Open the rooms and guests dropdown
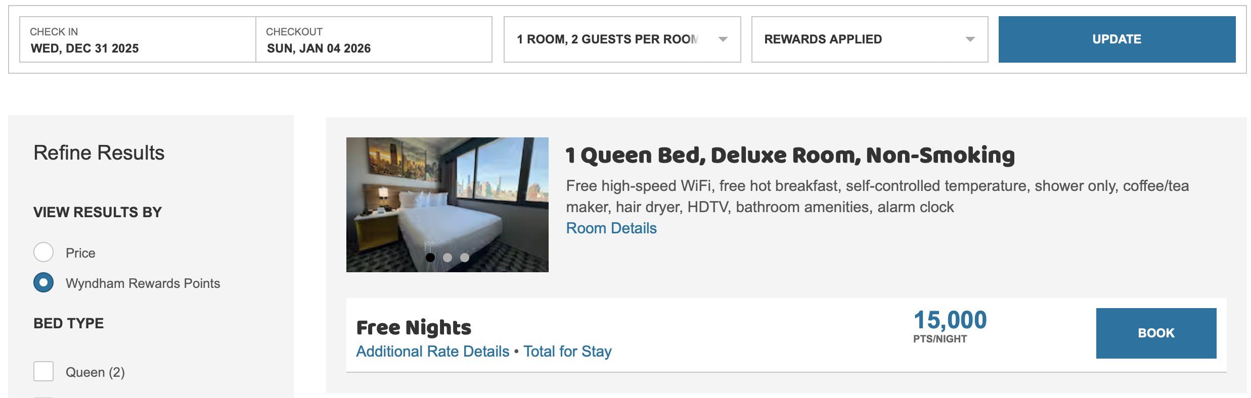1251x398 pixels. point(607,39)
